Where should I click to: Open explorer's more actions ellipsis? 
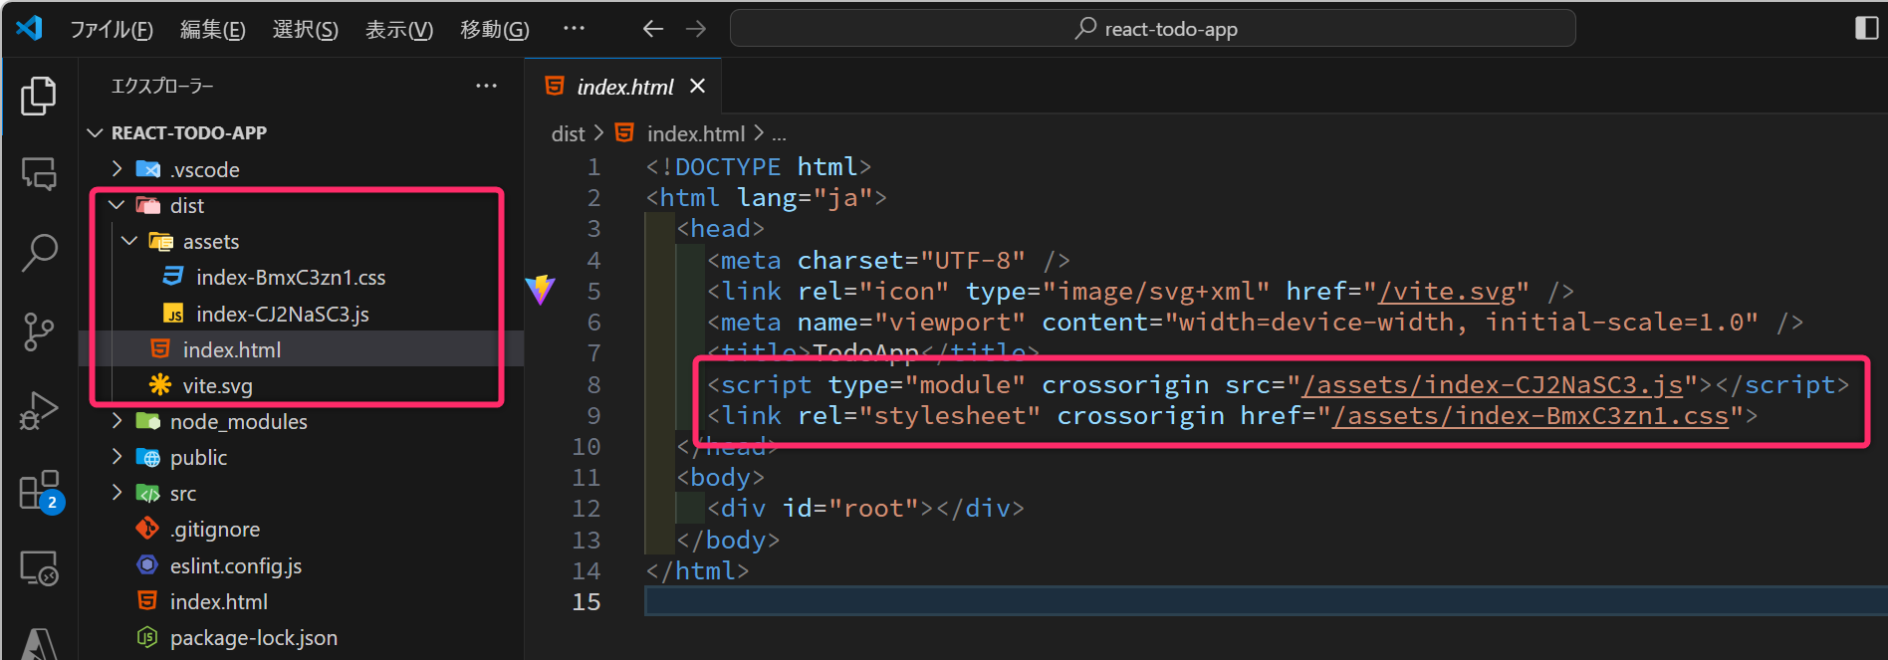point(486,87)
